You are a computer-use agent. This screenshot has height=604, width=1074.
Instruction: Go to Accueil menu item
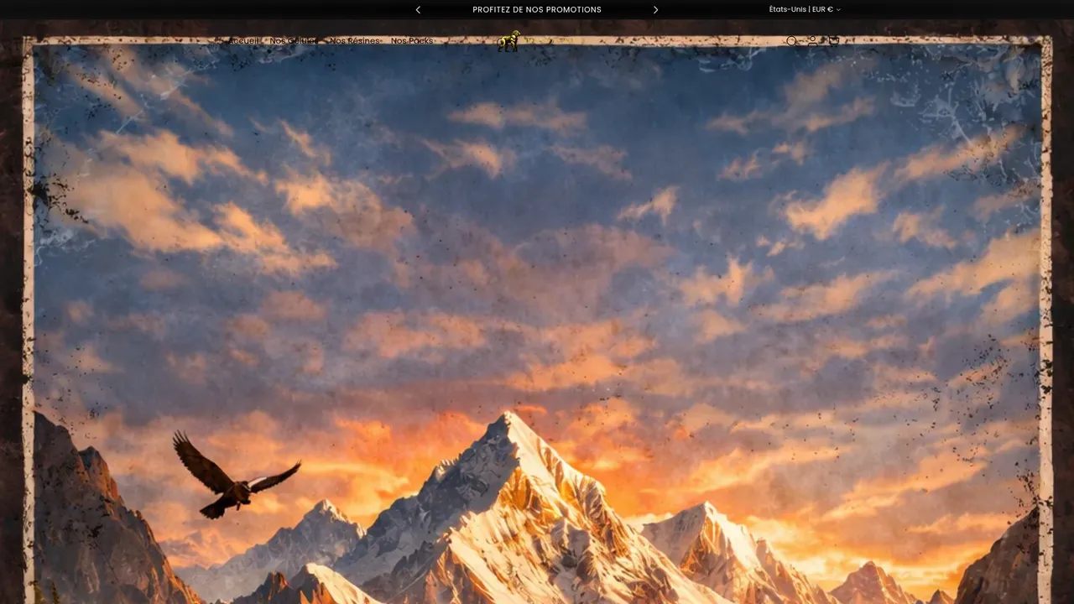pyautogui.click(x=244, y=41)
